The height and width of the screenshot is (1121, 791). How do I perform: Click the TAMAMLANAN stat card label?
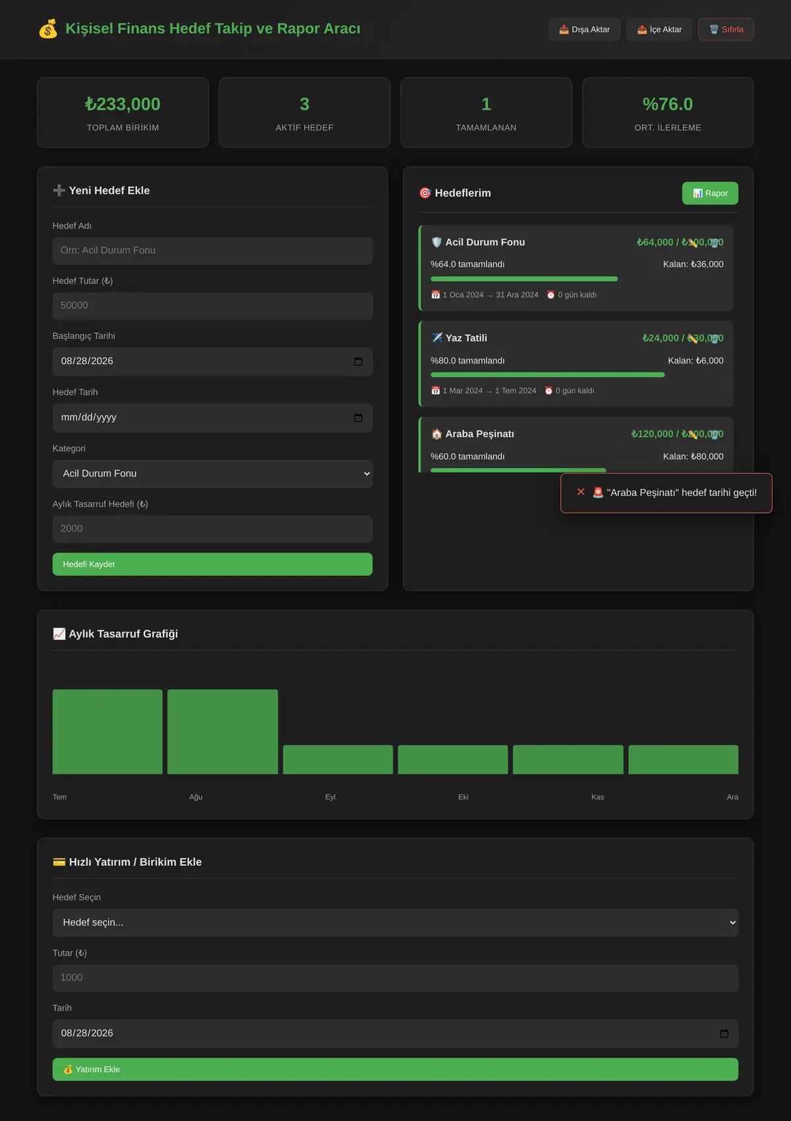point(486,128)
